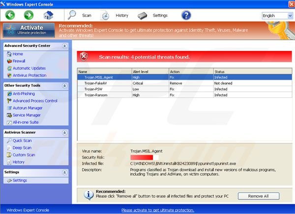295x214 pixels.
Task: Open Firewall in the sidebar
Action: [x=19, y=61]
